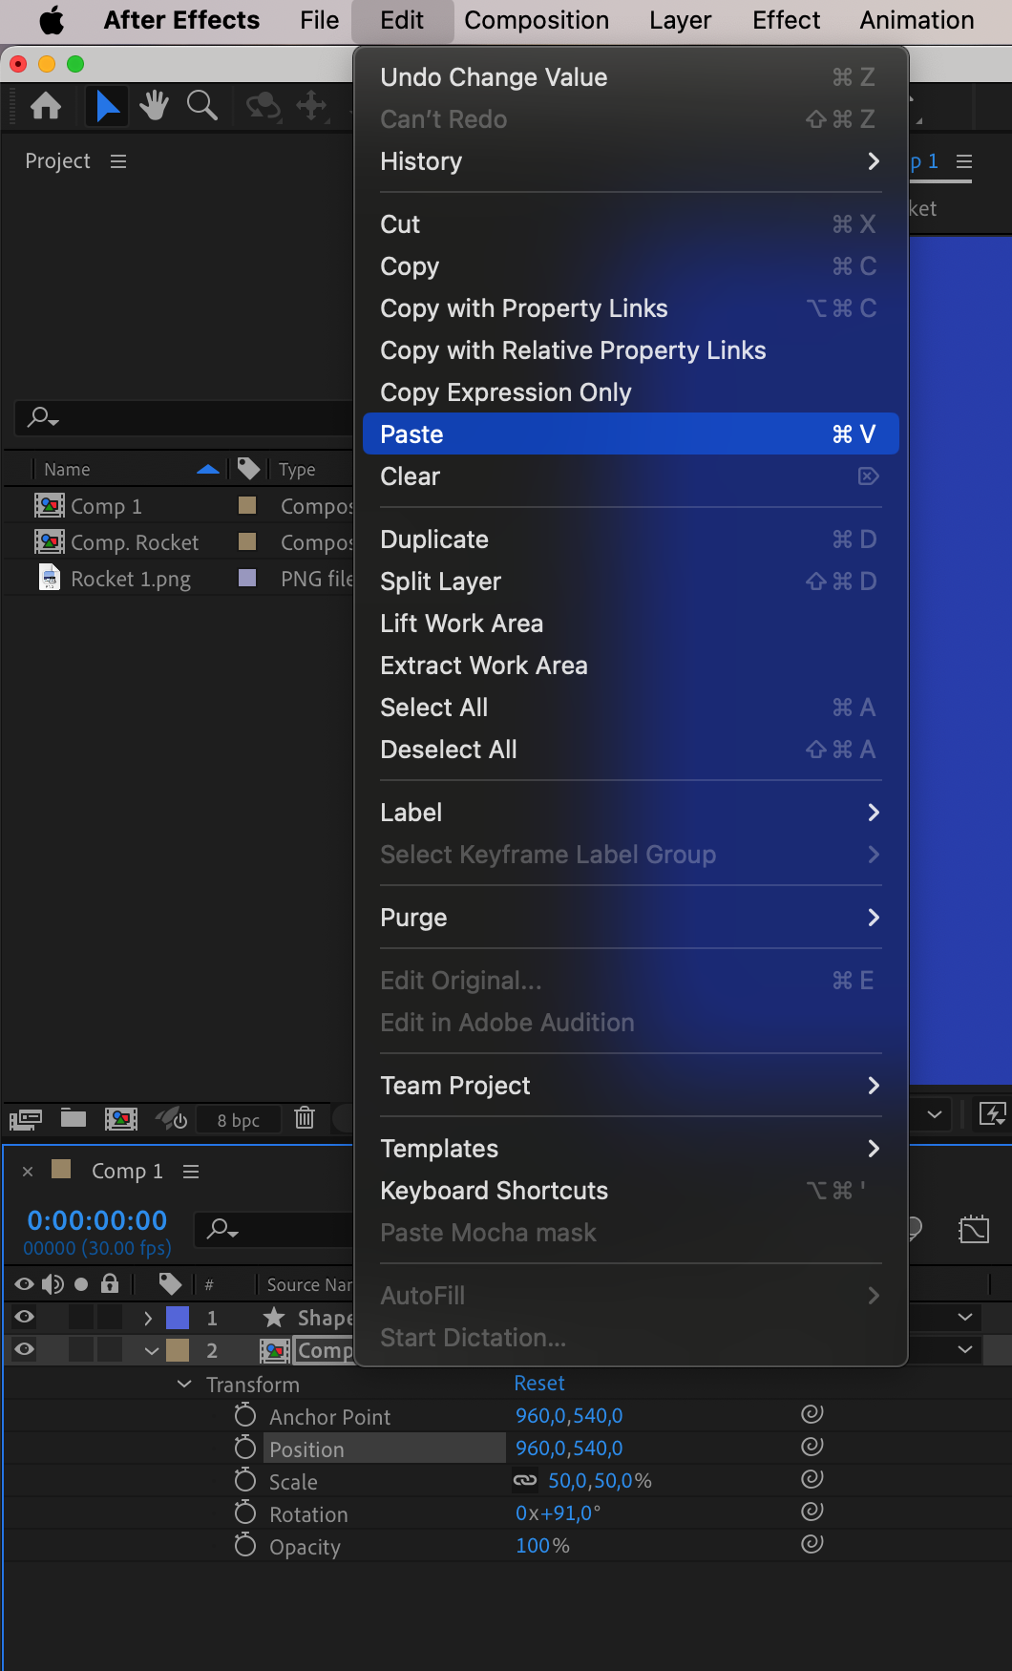Screen dimensions: 1012x1671
Task: Click the Rotation stopwatch
Action: click(245, 1512)
